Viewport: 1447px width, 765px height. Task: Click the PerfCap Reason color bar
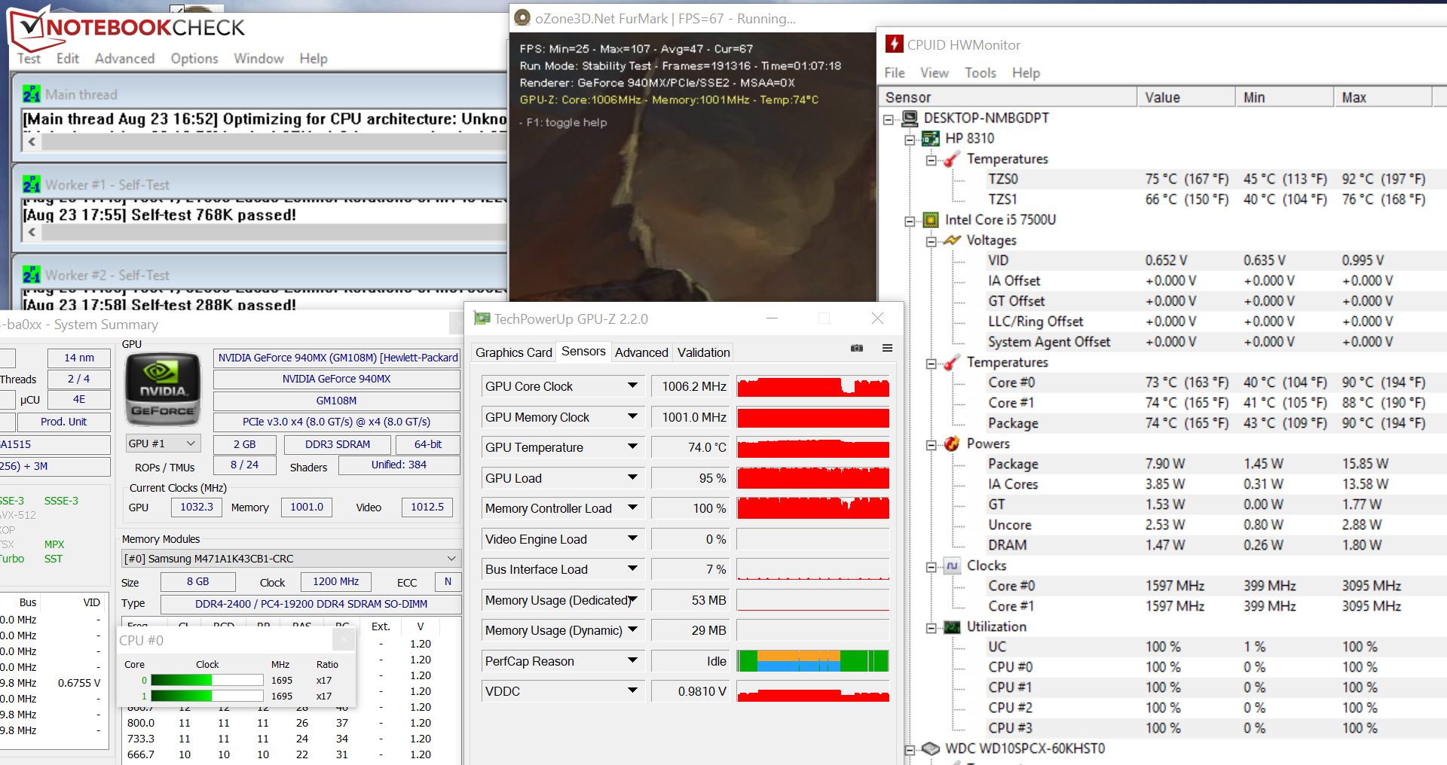click(x=813, y=660)
